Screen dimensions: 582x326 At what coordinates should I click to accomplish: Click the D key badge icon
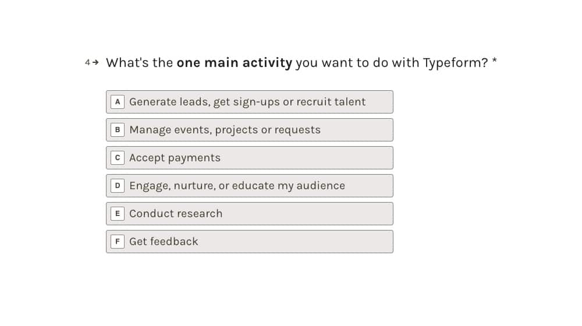click(118, 186)
